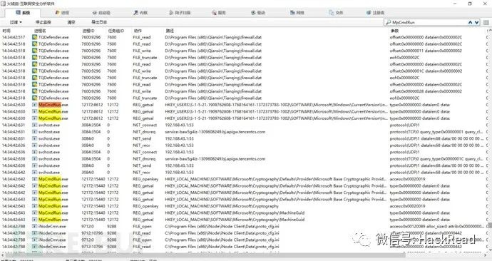Viewport: 492px width, 261px height.
Task: Open the 网络 (Network) tab
Action: (x=297, y=13)
